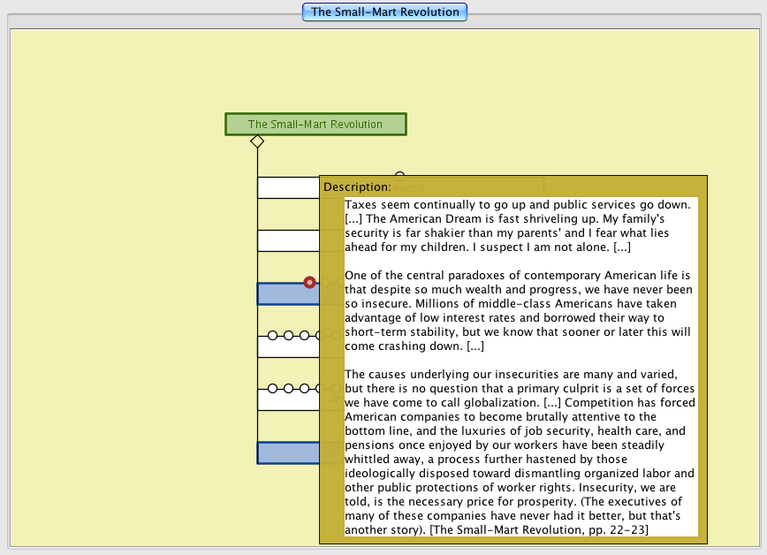This screenshot has height=555, width=767.
Task: Click the diamond connector below the root node
Action: coord(257,141)
